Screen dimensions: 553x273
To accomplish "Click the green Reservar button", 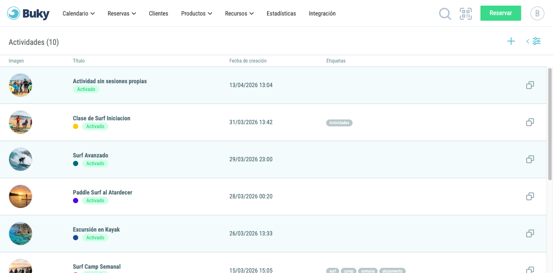I will [x=501, y=13].
